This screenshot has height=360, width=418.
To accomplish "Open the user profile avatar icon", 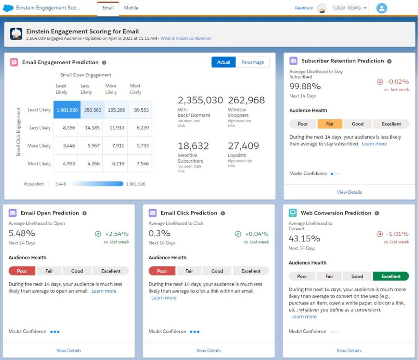I will pos(382,8).
